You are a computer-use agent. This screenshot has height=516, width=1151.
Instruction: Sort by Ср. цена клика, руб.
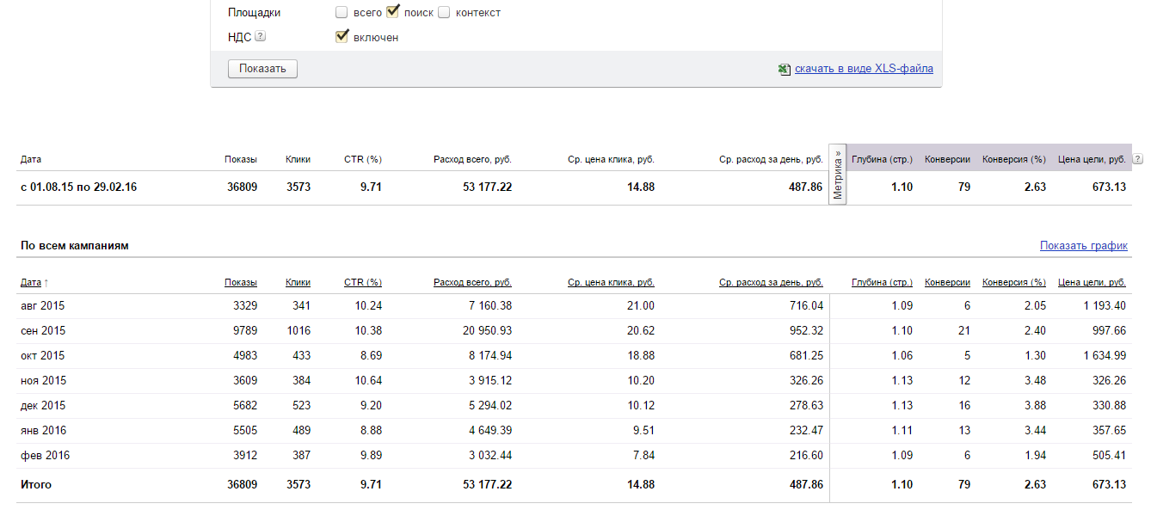point(611,282)
